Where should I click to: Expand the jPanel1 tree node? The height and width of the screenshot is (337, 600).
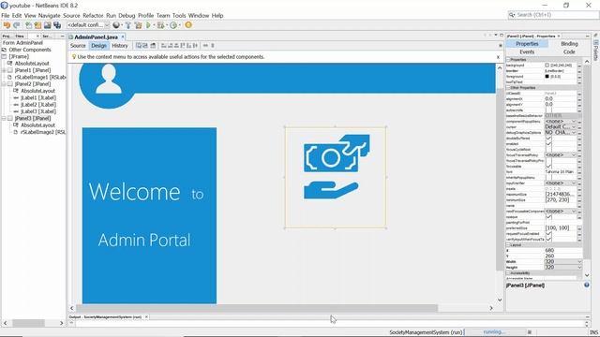[4, 70]
